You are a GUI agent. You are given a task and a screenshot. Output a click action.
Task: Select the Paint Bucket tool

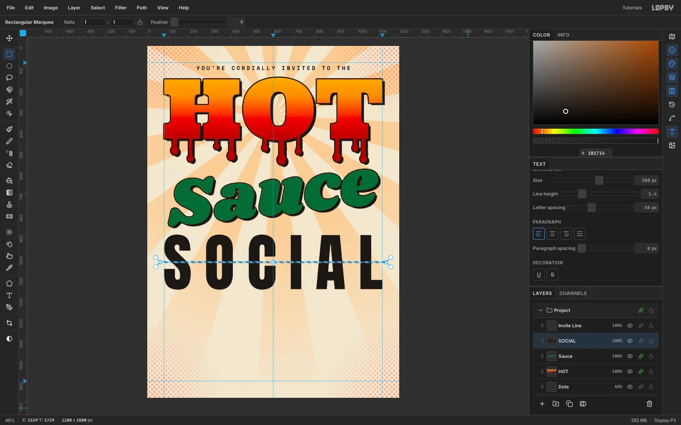pos(9,181)
